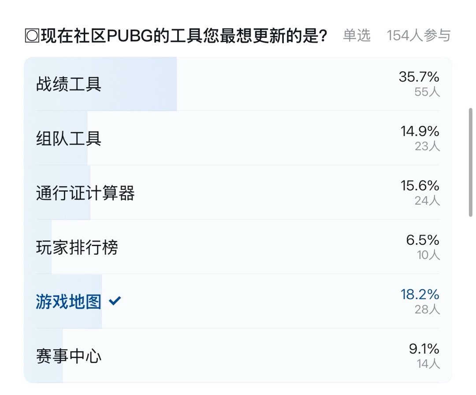Click the 15.6% percentage for 通行证计算器

point(420,185)
